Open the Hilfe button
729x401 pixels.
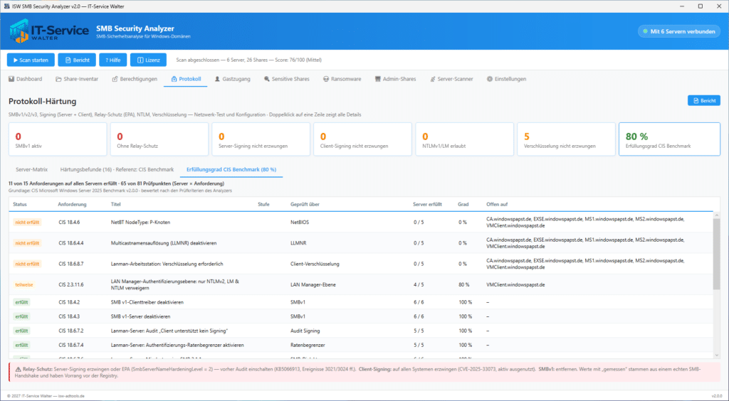tap(113, 60)
